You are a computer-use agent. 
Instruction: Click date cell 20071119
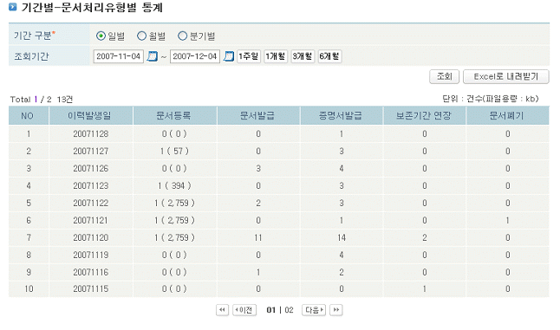point(91,255)
